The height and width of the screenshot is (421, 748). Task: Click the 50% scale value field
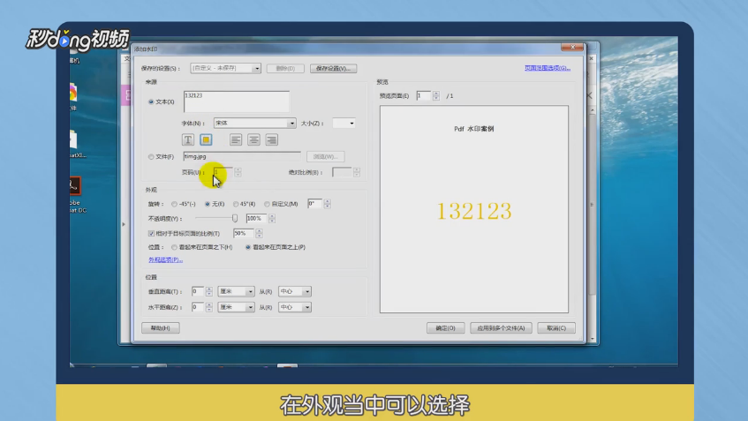pyautogui.click(x=244, y=233)
